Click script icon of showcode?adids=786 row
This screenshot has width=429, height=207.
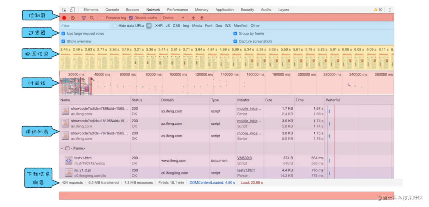(x=65, y=111)
